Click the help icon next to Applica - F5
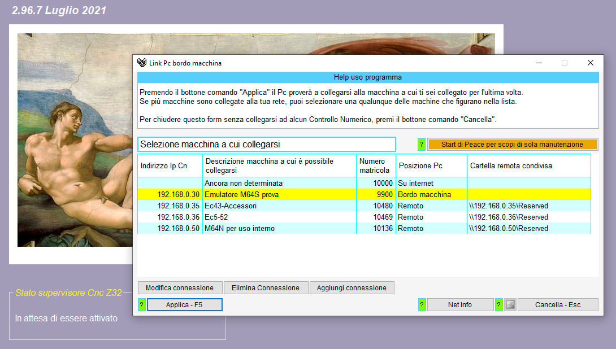The height and width of the screenshot is (349, 616). point(142,304)
